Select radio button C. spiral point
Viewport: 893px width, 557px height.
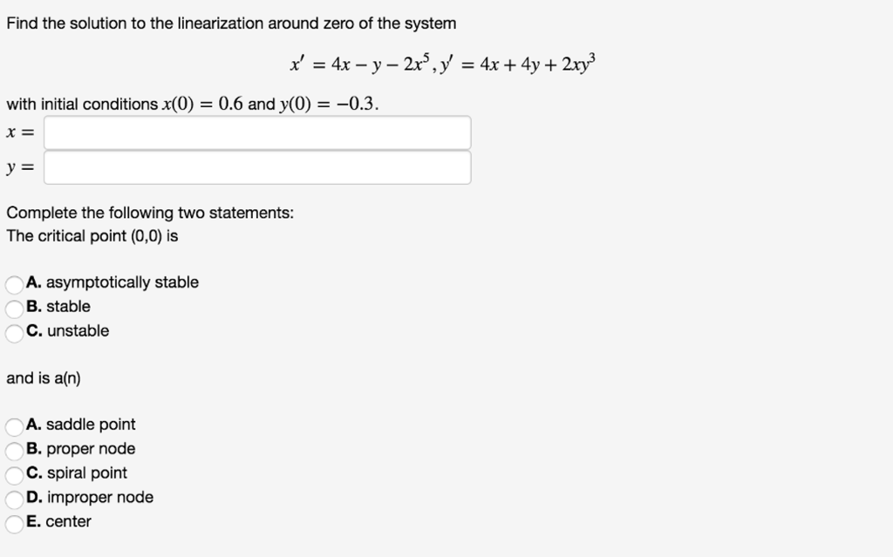[x=13, y=472]
